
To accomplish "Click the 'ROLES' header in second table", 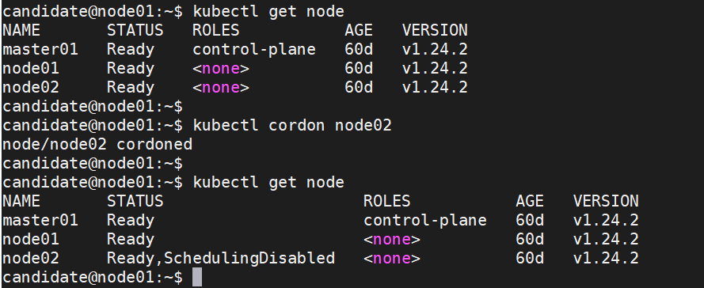I will point(387,201).
